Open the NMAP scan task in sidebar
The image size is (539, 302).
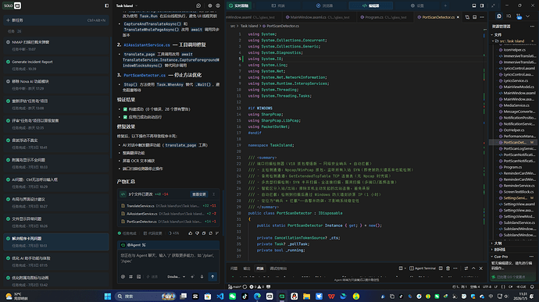56,45
